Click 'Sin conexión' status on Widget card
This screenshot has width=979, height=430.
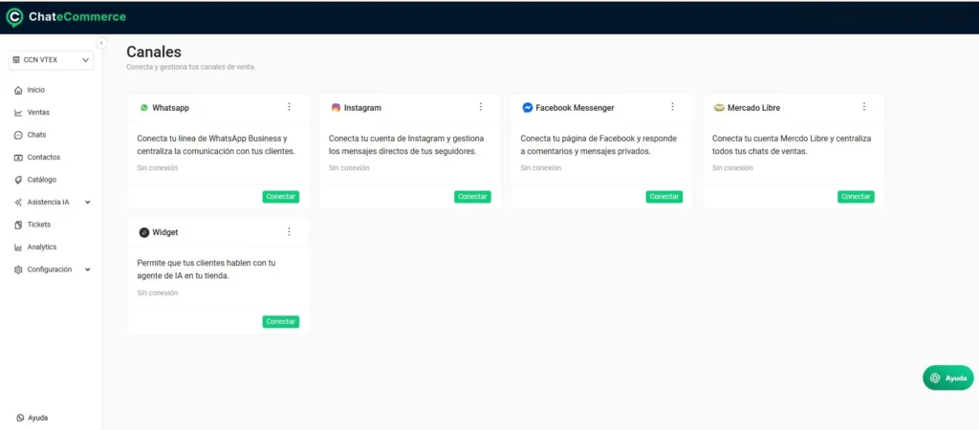coord(158,292)
